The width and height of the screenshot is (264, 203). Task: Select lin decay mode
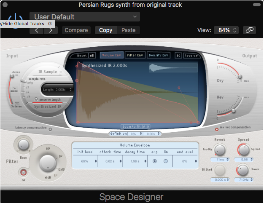[166, 161]
